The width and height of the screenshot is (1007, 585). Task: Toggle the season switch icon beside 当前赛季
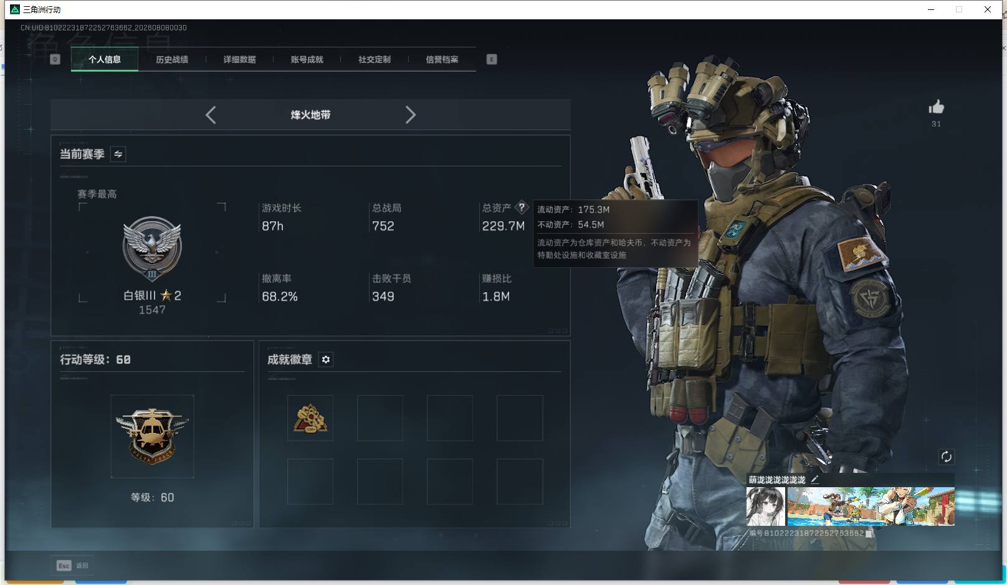pos(118,154)
